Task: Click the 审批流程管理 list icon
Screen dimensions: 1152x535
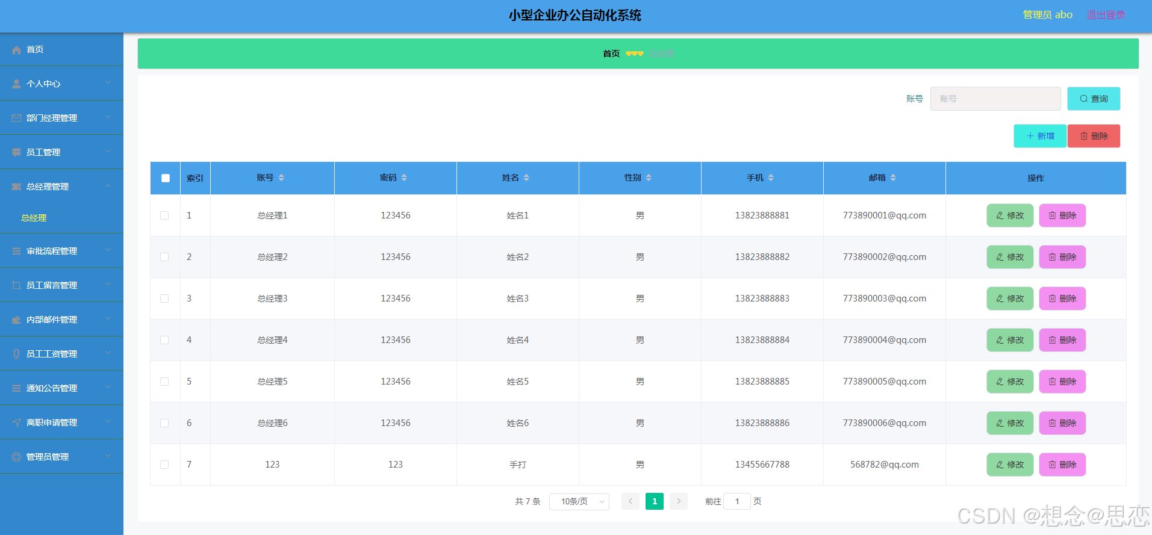Action: (16, 252)
